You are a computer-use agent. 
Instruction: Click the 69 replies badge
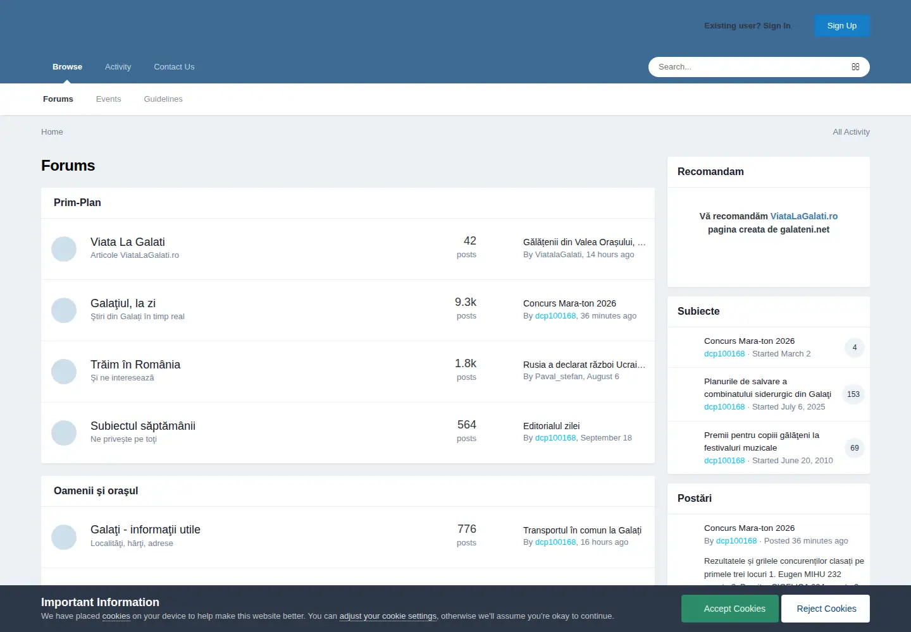(855, 448)
